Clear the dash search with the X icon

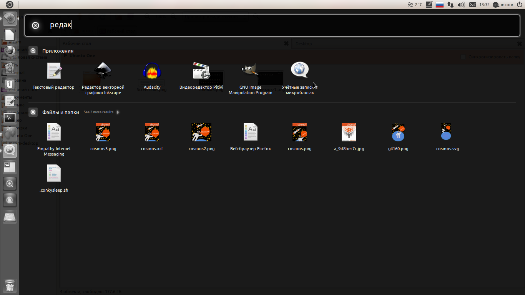(35, 25)
